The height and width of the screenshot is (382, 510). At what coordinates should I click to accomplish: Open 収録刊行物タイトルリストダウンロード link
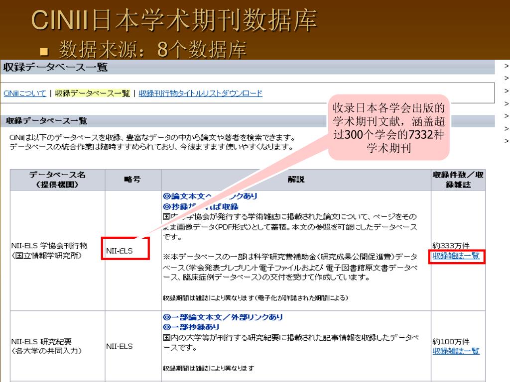click(200, 94)
